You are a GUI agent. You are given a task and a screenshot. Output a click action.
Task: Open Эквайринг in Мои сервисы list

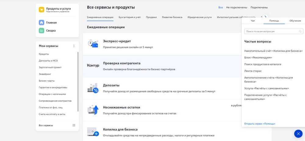(45, 74)
